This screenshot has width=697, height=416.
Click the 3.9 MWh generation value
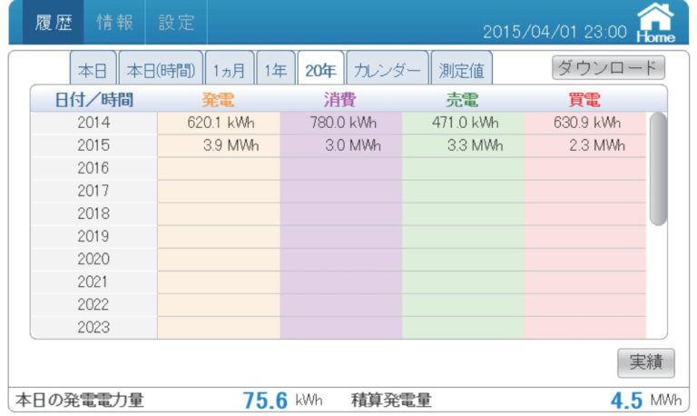[231, 145]
